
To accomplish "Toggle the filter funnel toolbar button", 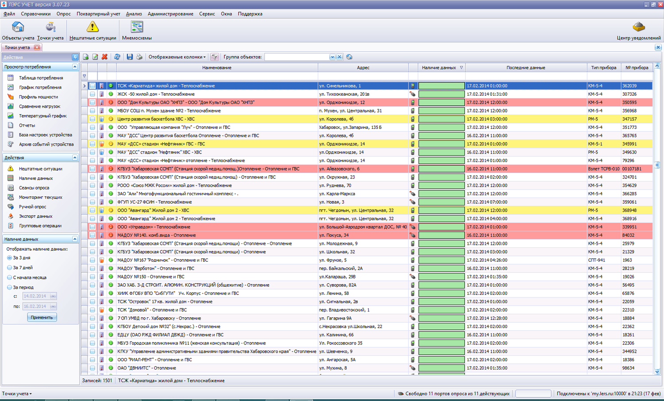I will coord(215,57).
